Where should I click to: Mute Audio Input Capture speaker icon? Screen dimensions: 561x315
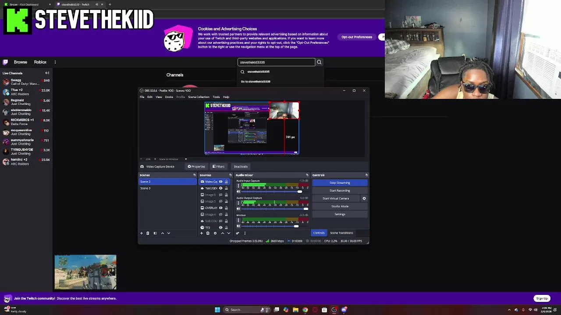[238, 192]
